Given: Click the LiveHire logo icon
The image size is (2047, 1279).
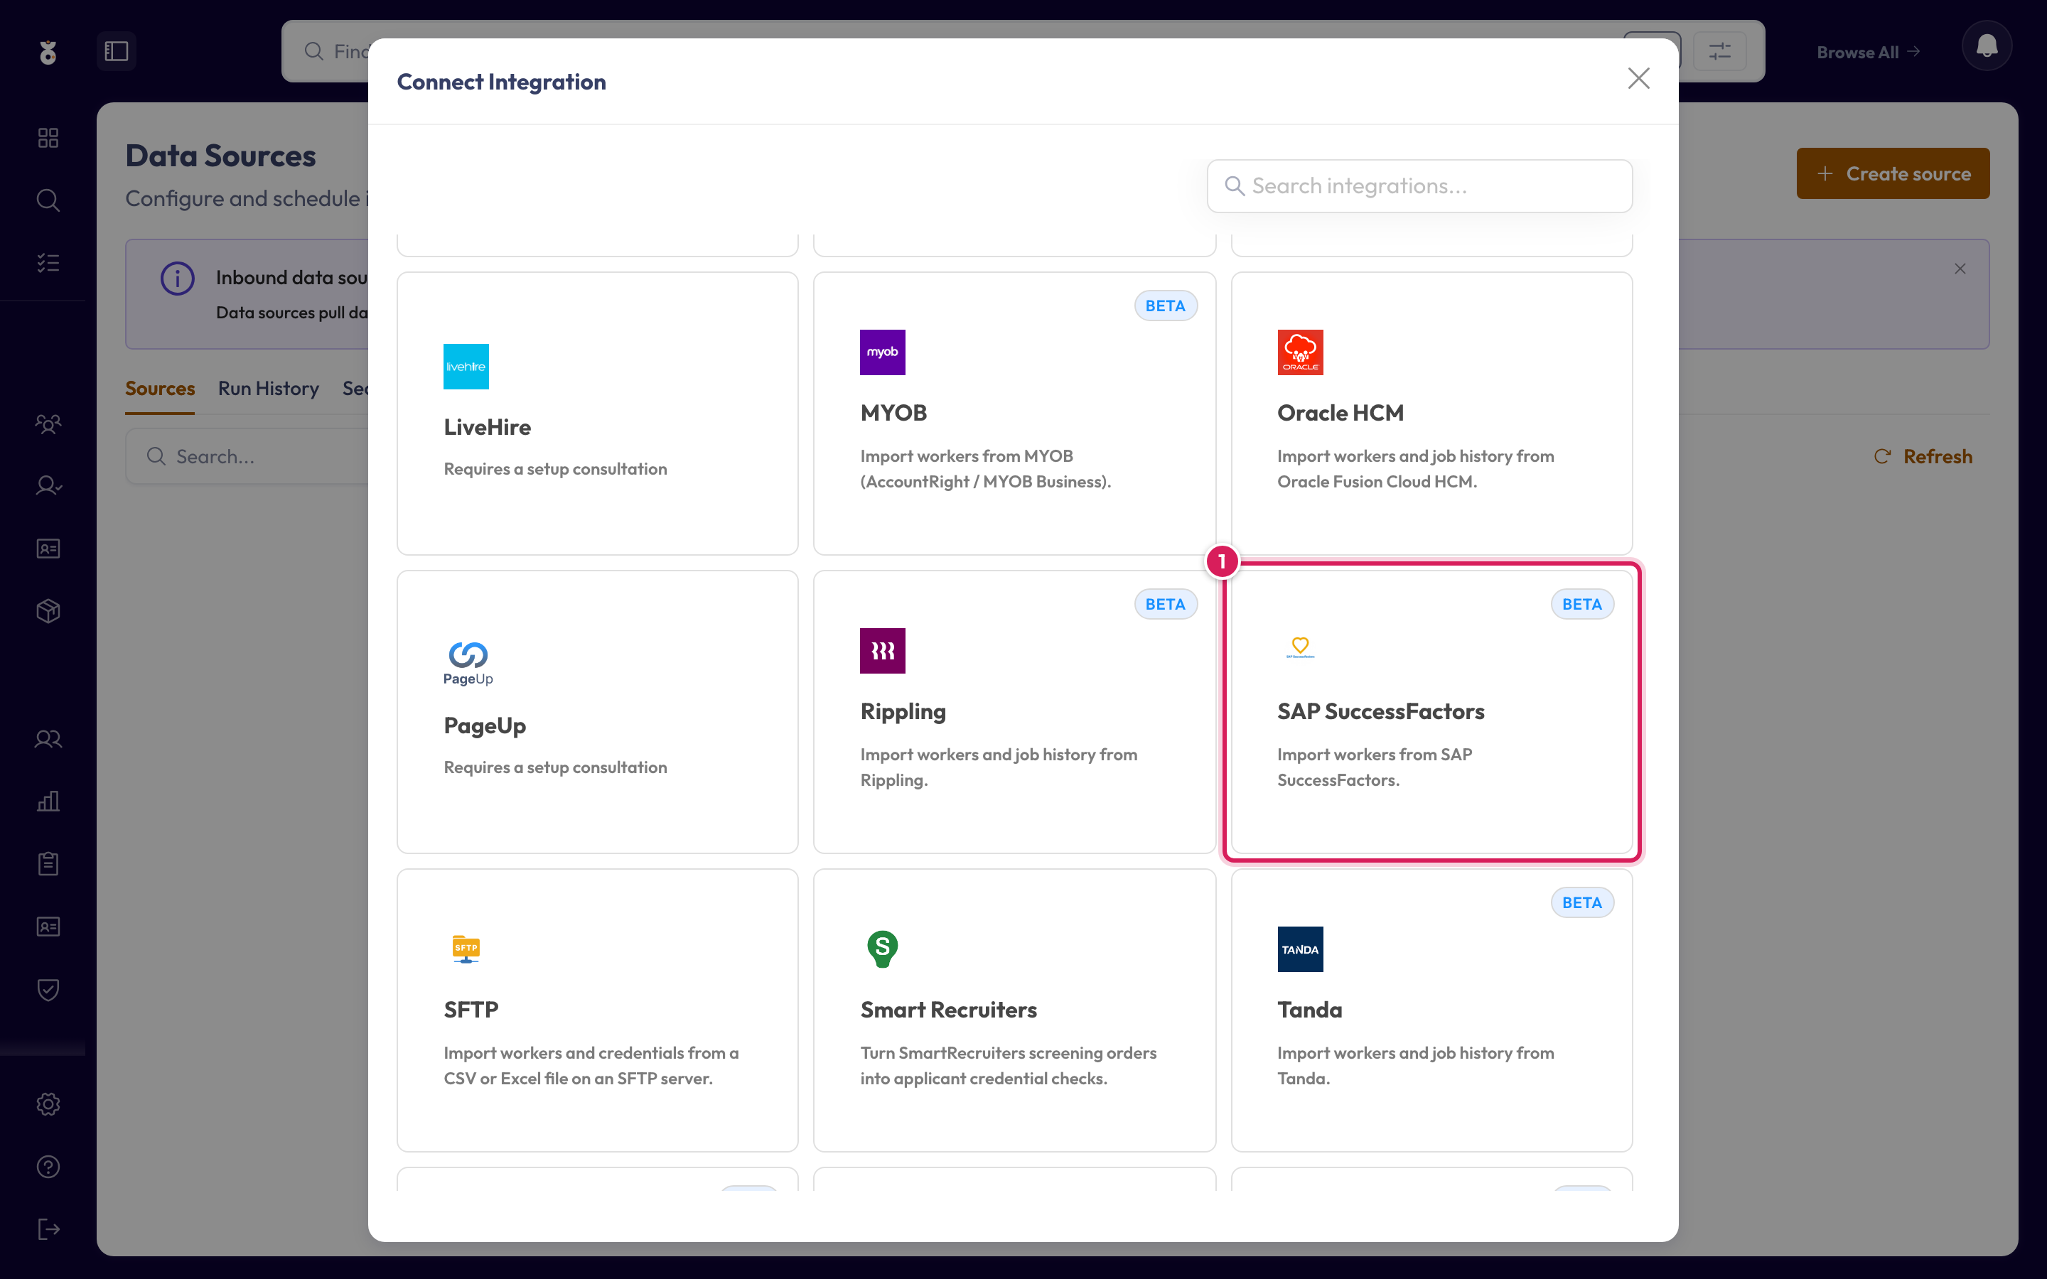Looking at the screenshot, I should (466, 366).
